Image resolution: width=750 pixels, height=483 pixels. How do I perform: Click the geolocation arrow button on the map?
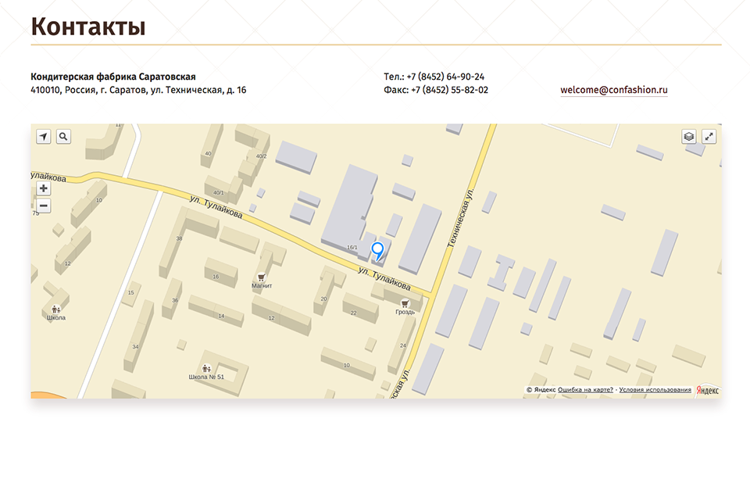pos(44,137)
